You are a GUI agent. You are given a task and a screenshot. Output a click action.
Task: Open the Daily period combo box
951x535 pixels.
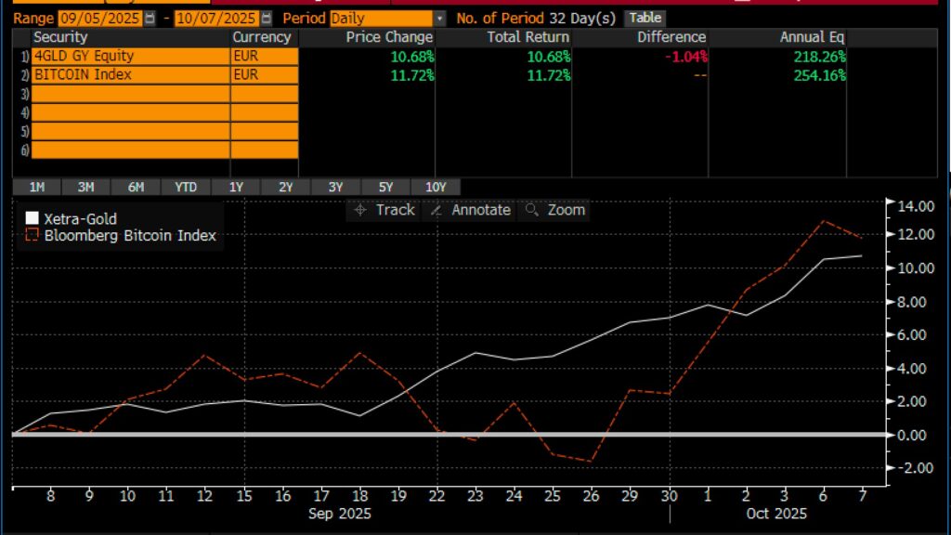[x=381, y=19]
